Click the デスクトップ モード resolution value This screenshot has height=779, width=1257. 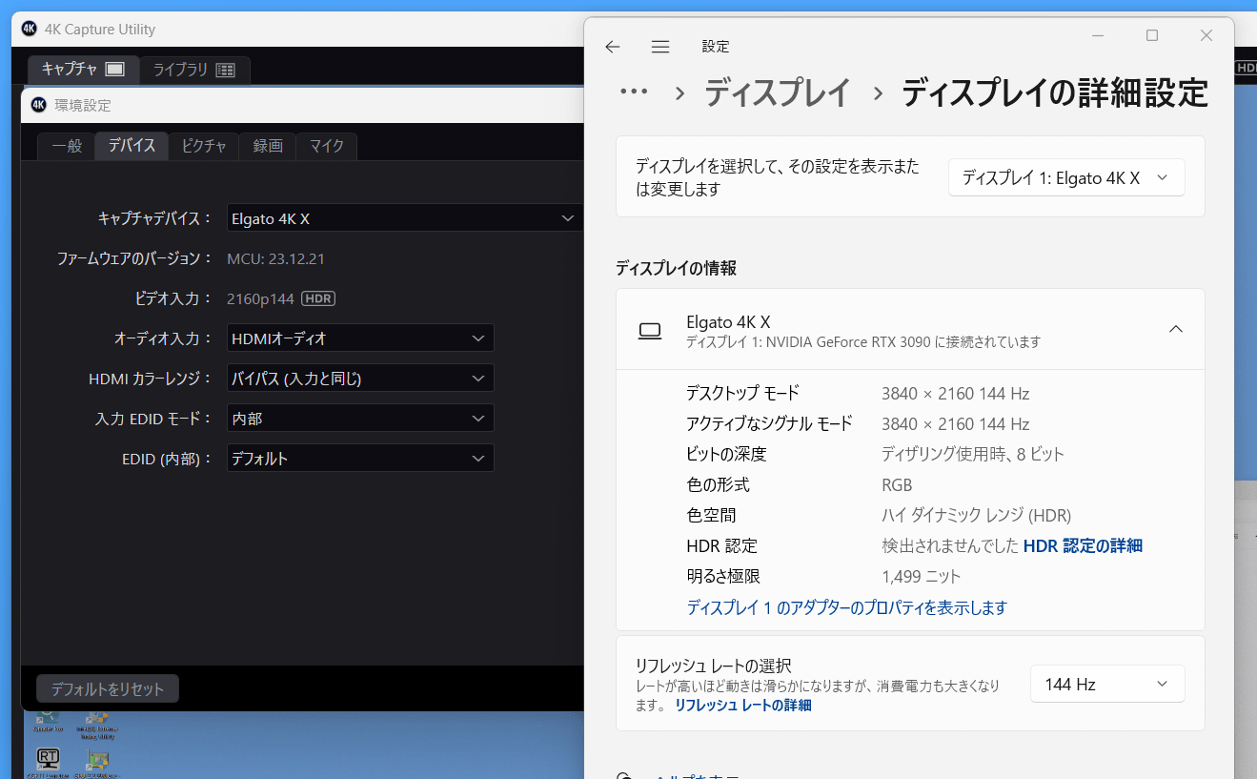tap(955, 393)
